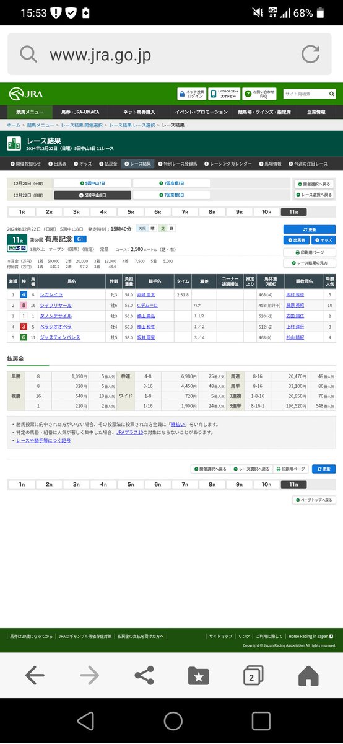
Task: Switch to race 10R in top race tabs
Action: click(266, 212)
